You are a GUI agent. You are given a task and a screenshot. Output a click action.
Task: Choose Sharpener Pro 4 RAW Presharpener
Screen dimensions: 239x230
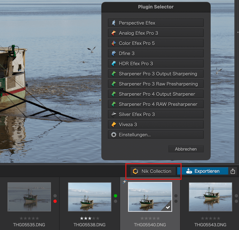tap(155, 104)
